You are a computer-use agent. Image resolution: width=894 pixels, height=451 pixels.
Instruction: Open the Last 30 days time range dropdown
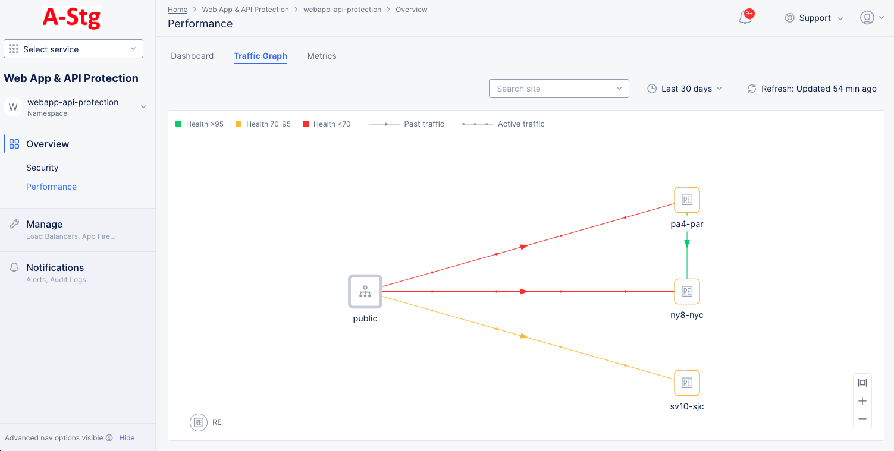(x=684, y=89)
